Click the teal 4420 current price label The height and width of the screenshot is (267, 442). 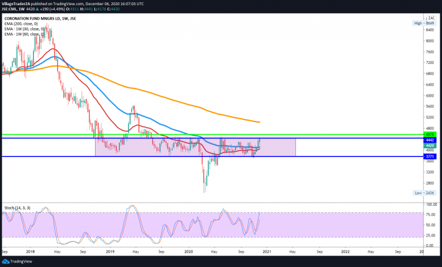click(x=430, y=146)
